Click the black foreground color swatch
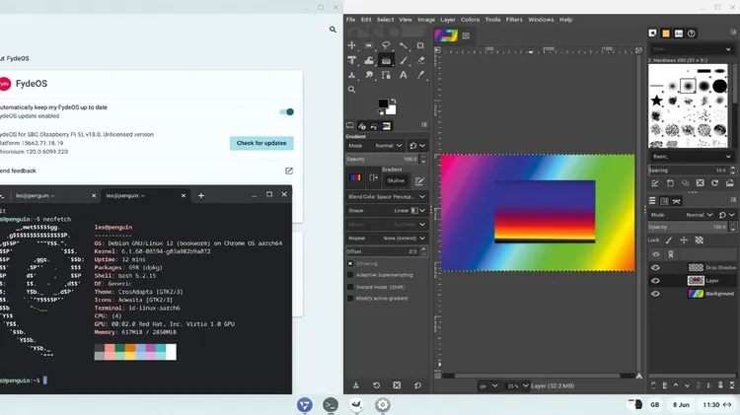740x415 pixels. (x=383, y=104)
